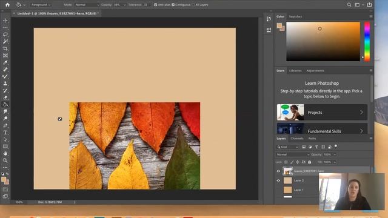
Task: Toggle the Anti-alias checkbox
Action: click(x=155, y=5)
